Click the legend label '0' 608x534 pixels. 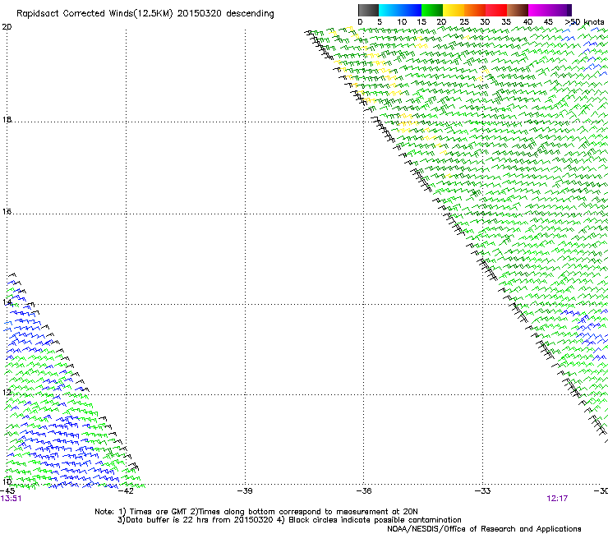coord(360,22)
